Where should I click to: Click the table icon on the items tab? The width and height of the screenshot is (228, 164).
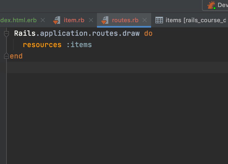coord(159,20)
